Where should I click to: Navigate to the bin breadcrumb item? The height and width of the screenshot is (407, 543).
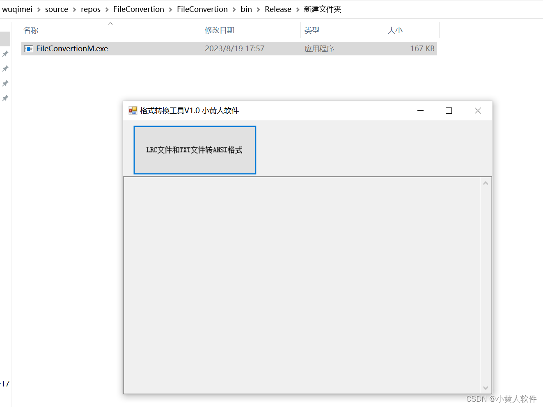pyautogui.click(x=246, y=9)
